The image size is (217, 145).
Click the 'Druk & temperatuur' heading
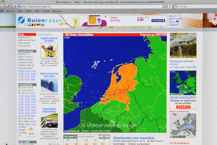180,143
